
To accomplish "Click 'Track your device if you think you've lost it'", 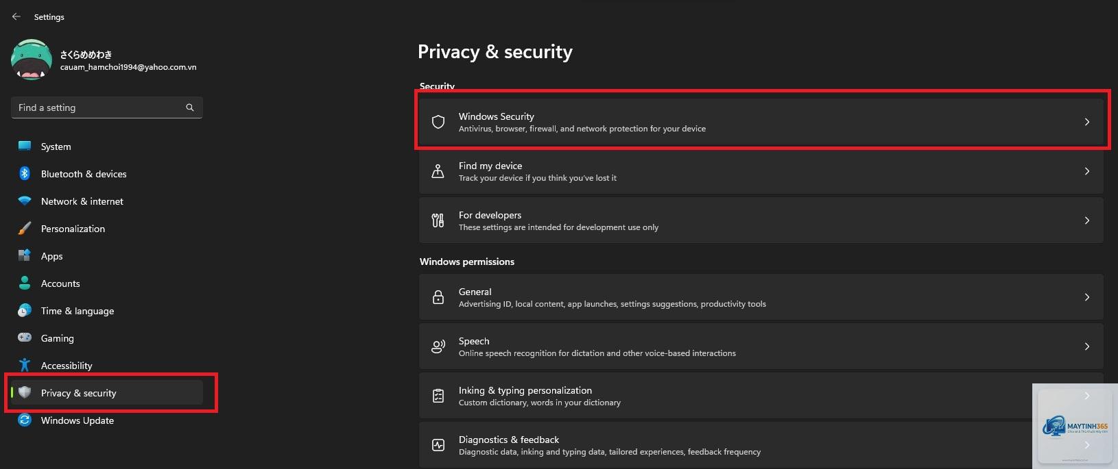I will click(538, 178).
